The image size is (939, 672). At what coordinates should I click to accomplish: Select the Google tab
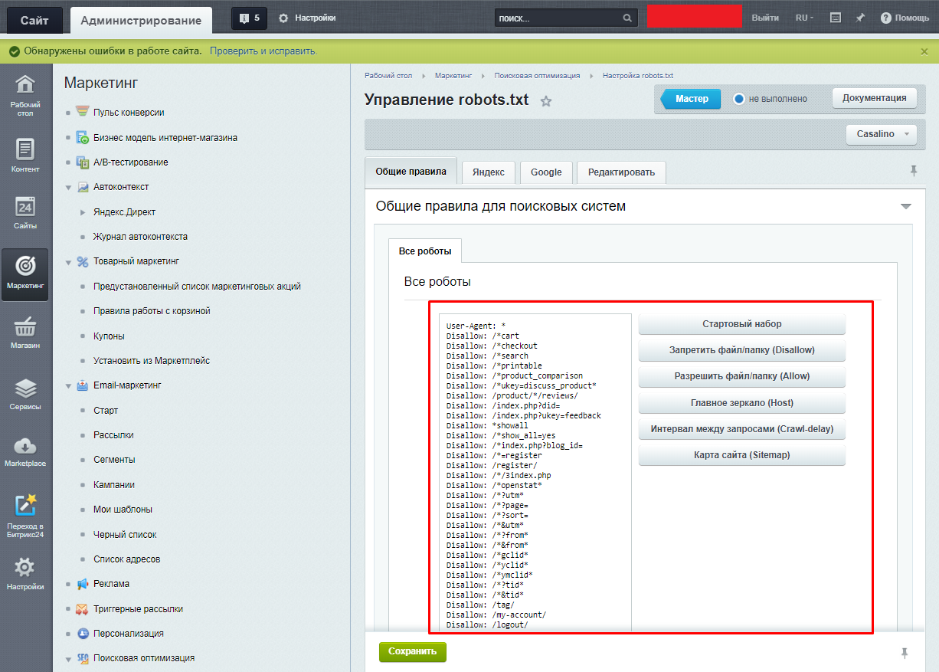click(x=546, y=172)
